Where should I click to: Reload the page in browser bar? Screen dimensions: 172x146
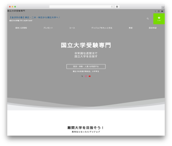(x=112, y=7)
